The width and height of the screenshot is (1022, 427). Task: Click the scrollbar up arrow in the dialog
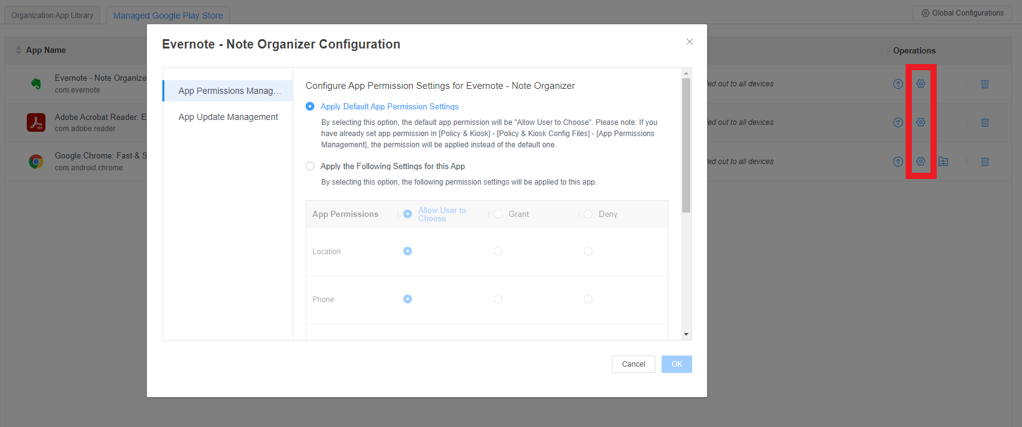686,73
